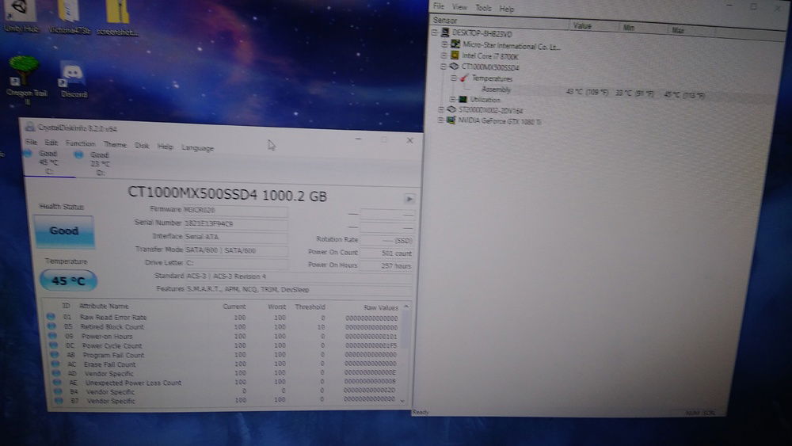Click status dot for Program Fail Count

[55, 354]
